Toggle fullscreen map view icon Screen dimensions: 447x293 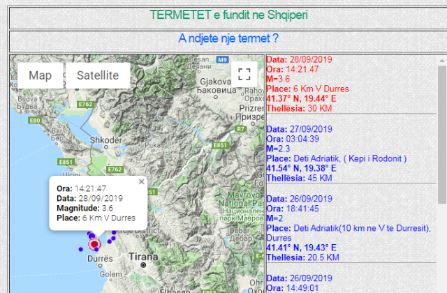click(244, 75)
